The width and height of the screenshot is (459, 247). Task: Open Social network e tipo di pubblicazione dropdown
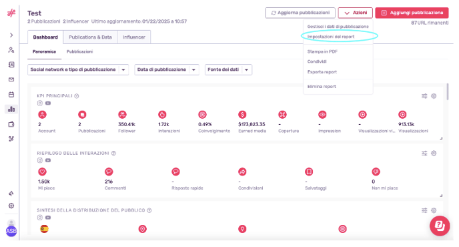[x=78, y=69]
